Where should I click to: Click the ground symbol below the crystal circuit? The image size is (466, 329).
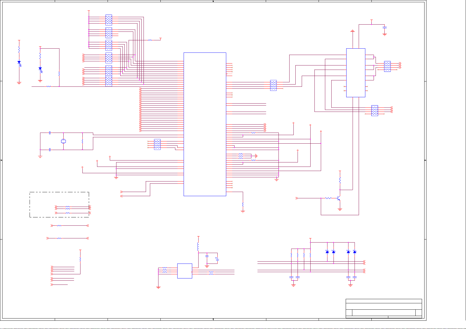click(x=40, y=157)
